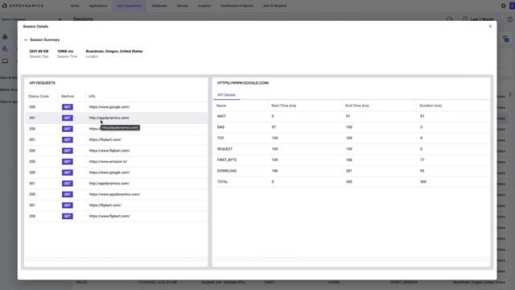Open Dashboards & Reports in top navigation
Viewport: 515px width, 290px height.
pos(237,6)
